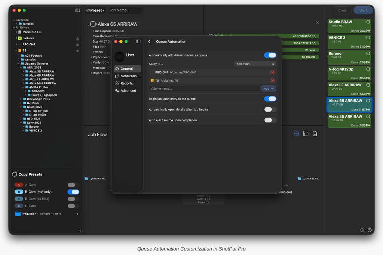Remove the T9 volume from list
The height and width of the screenshot is (255, 383).
click(272, 81)
